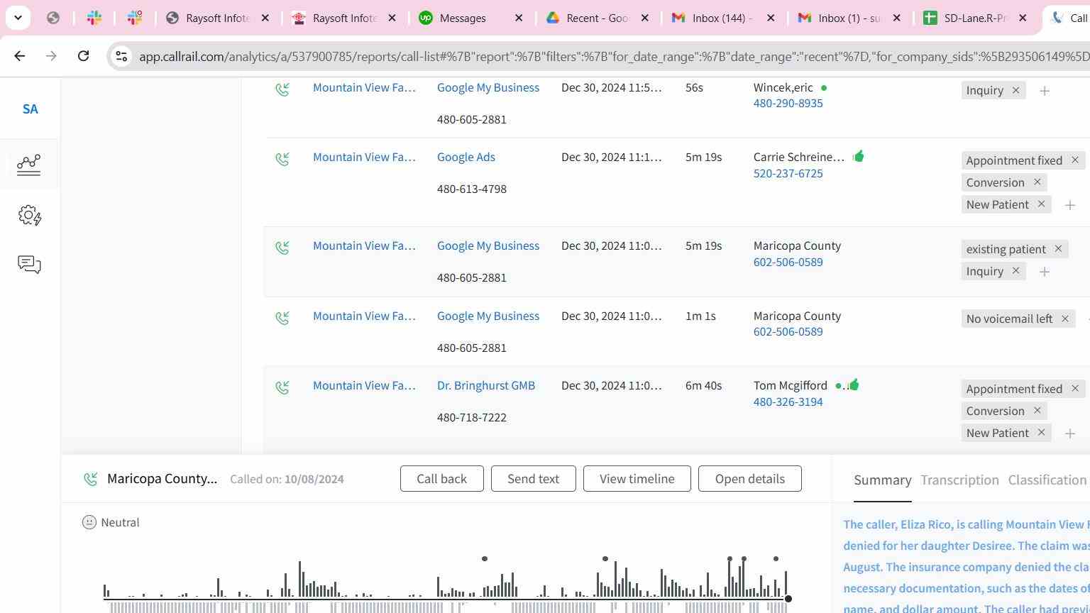1090x613 pixels.
Task: Click the 56s call duration
Action: pyautogui.click(x=694, y=88)
